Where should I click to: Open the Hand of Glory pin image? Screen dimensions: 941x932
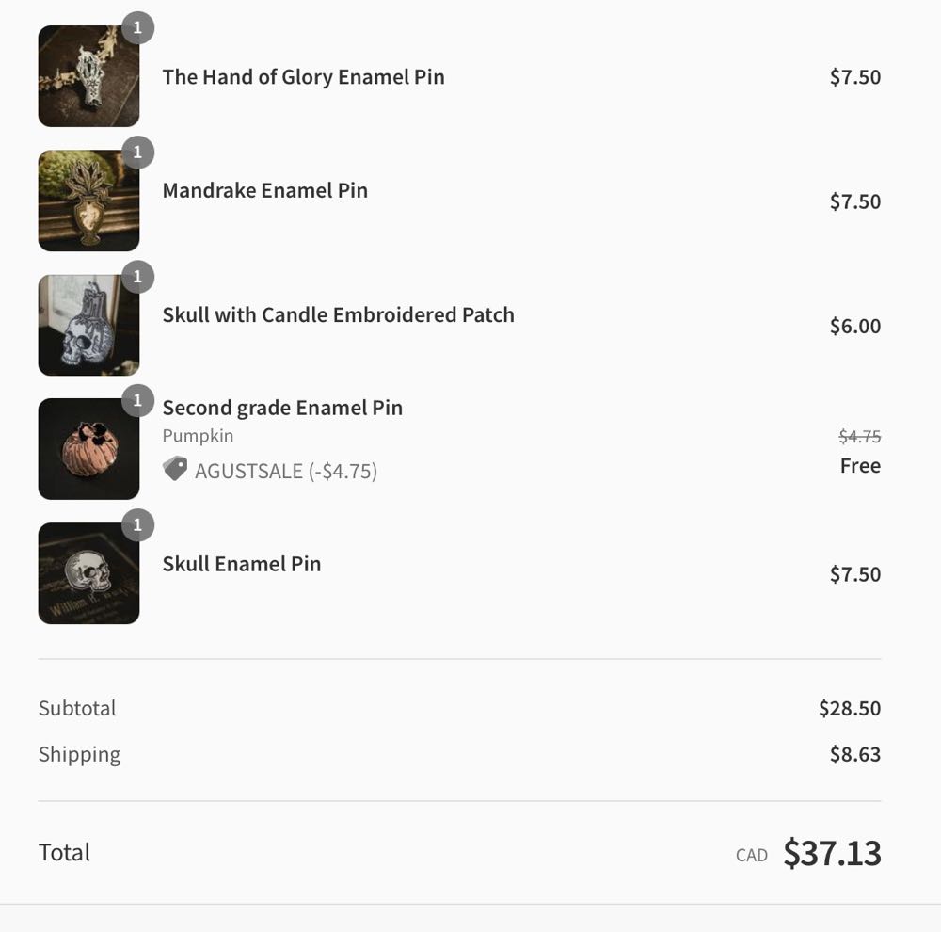[88, 77]
